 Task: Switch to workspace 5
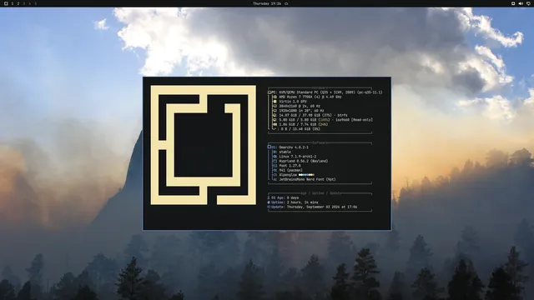[35, 3]
